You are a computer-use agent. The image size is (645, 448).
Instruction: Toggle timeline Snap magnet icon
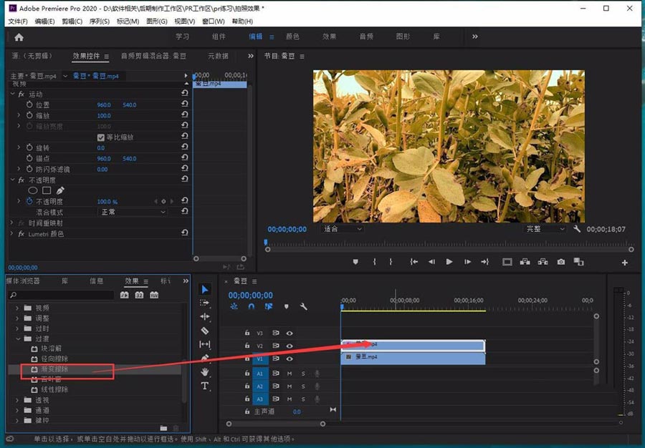click(252, 306)
